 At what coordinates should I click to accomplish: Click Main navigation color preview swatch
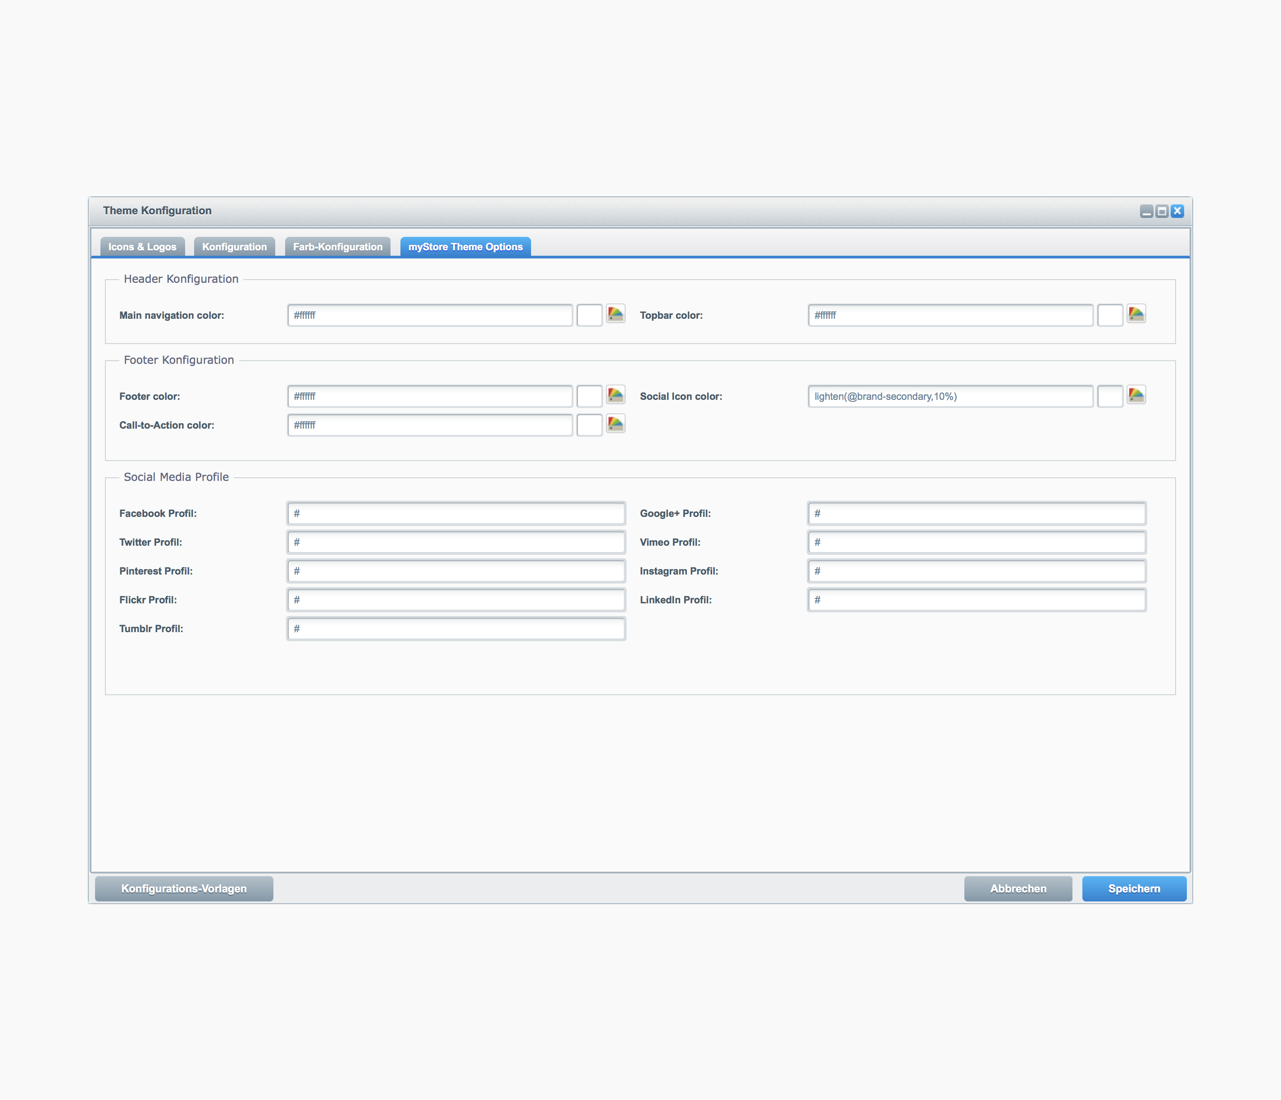tap(590, 315)
